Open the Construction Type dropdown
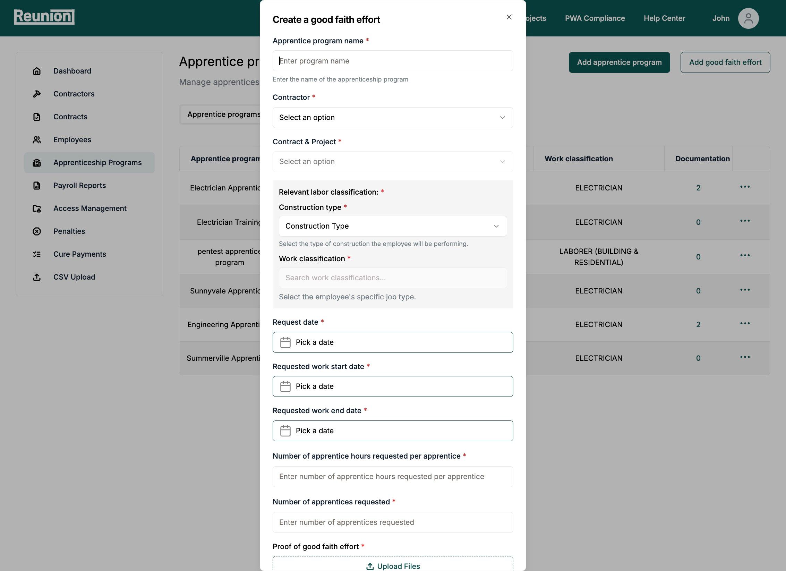The height and width of the screenshot is (571, 786). point(393,226)
